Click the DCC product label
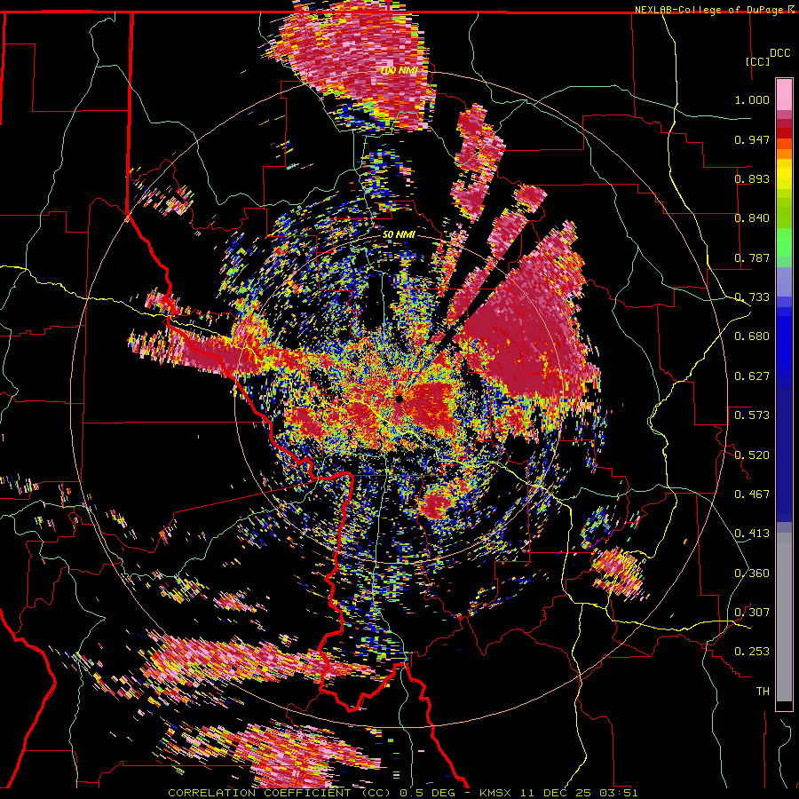The width and height of the screenshot is (799, 799). click(x=779, y=53)
